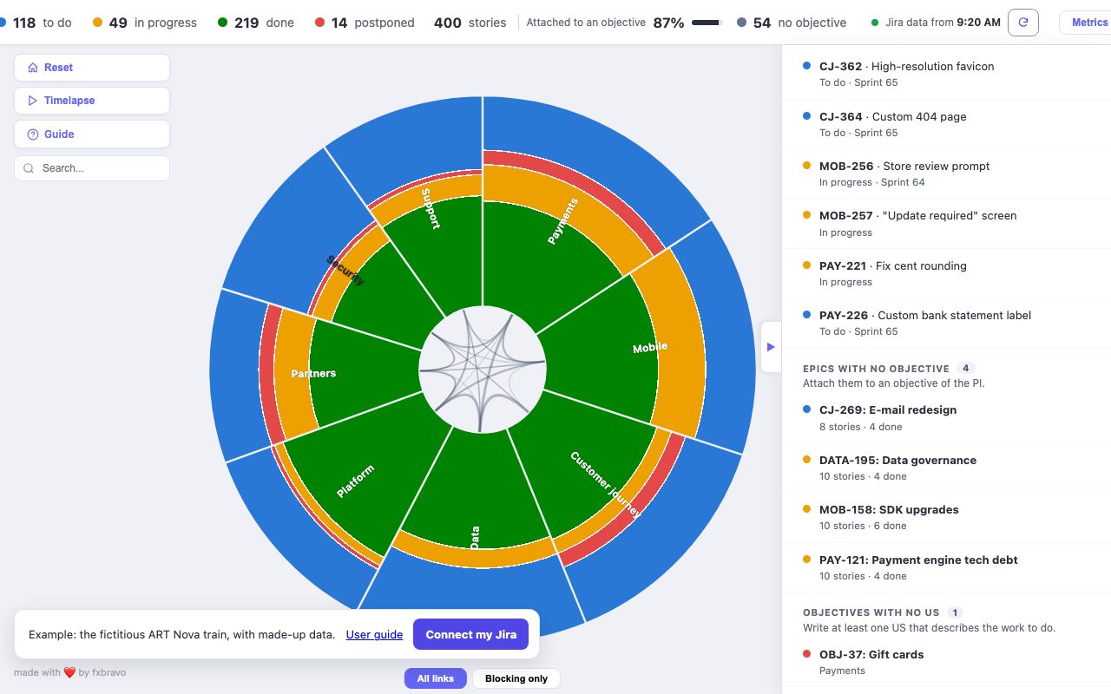Focus the Search input field
The image size is (1111, 694).
click(92, 168)
